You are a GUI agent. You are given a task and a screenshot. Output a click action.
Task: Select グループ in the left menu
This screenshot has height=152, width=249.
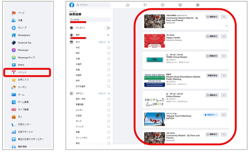(22, 28)
